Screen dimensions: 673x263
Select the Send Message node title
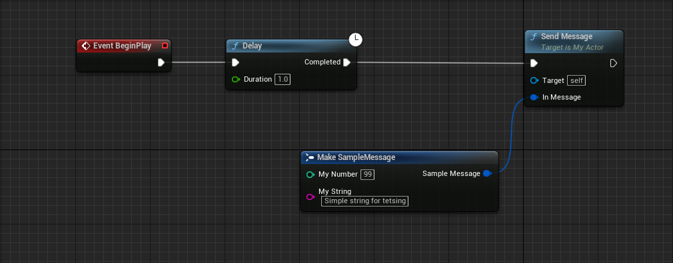[566, 37]
